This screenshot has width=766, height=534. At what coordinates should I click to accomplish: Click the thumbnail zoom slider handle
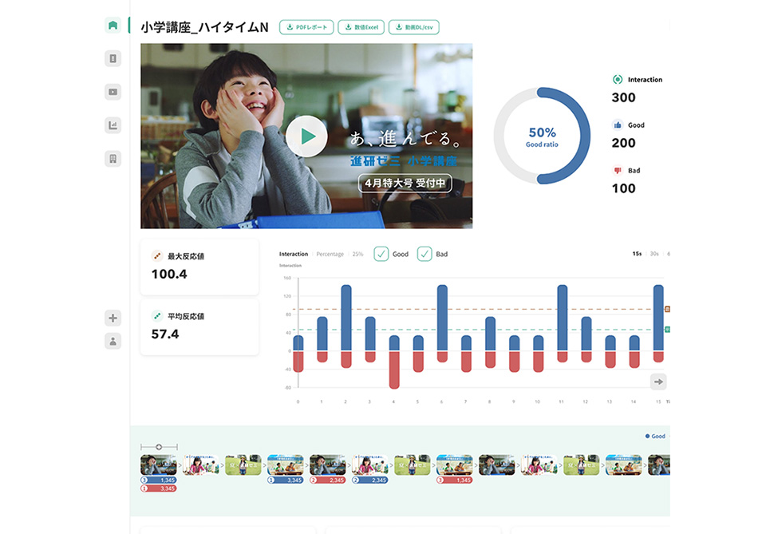[159, 447]
